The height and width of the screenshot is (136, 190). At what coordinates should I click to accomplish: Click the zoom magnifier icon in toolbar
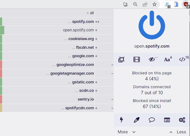[x=135, y=4]
